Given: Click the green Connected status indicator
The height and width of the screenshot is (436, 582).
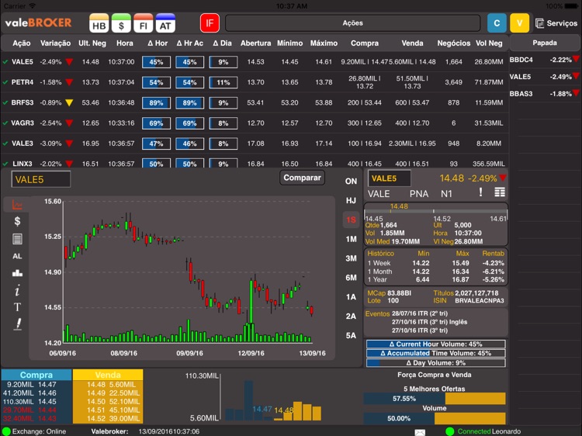Looking at the screenshot, I should point(450,431).
